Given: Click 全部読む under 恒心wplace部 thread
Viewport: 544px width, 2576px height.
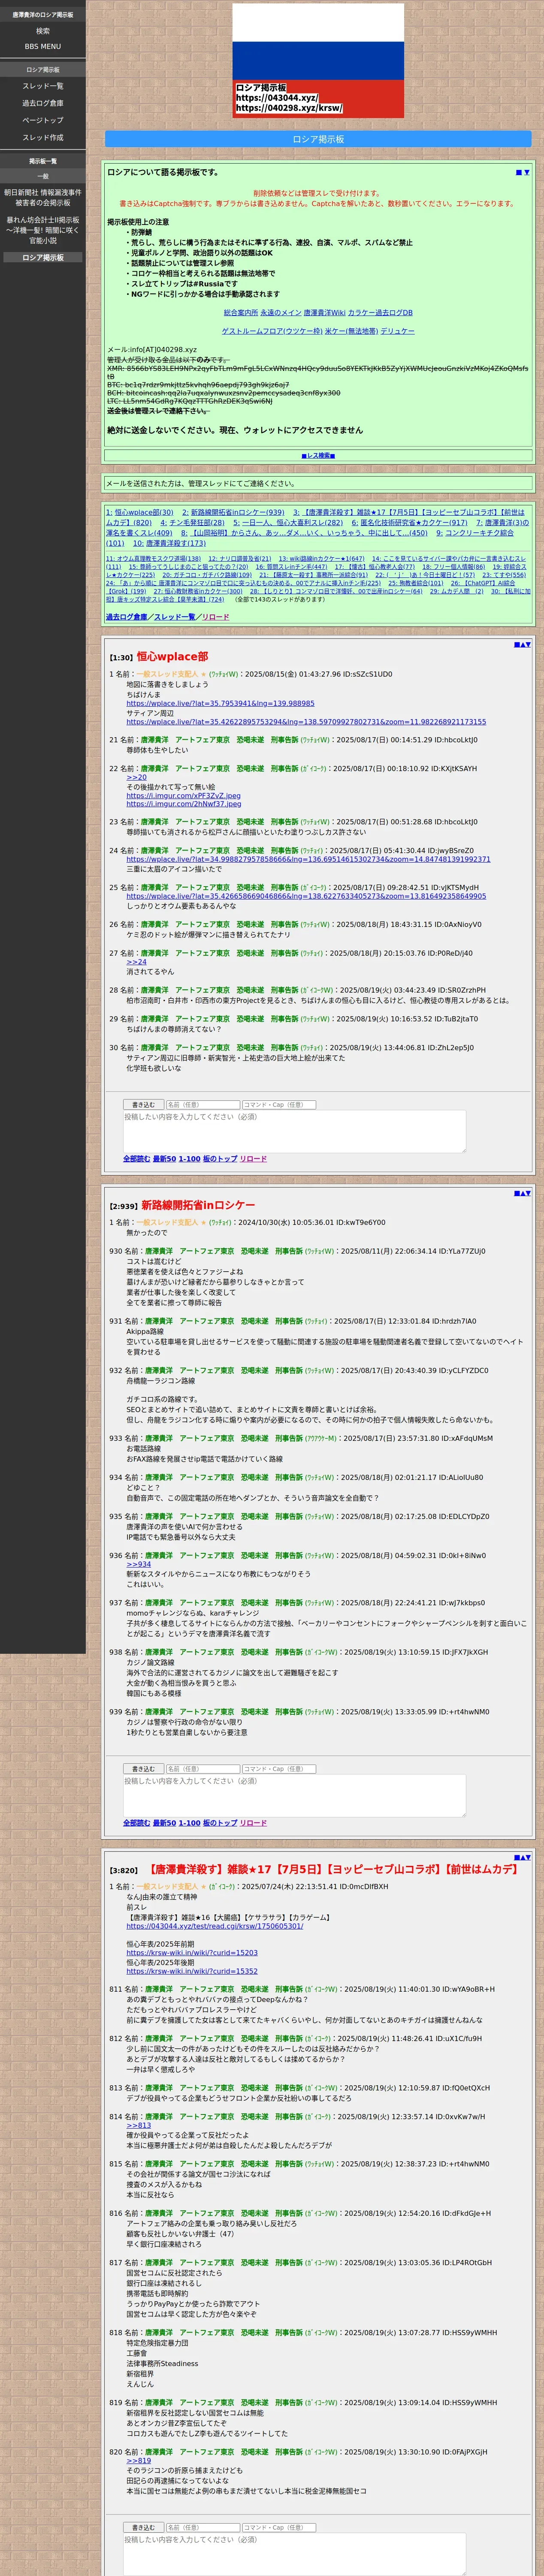Looking at the screenshot, I should point(136,1159).
